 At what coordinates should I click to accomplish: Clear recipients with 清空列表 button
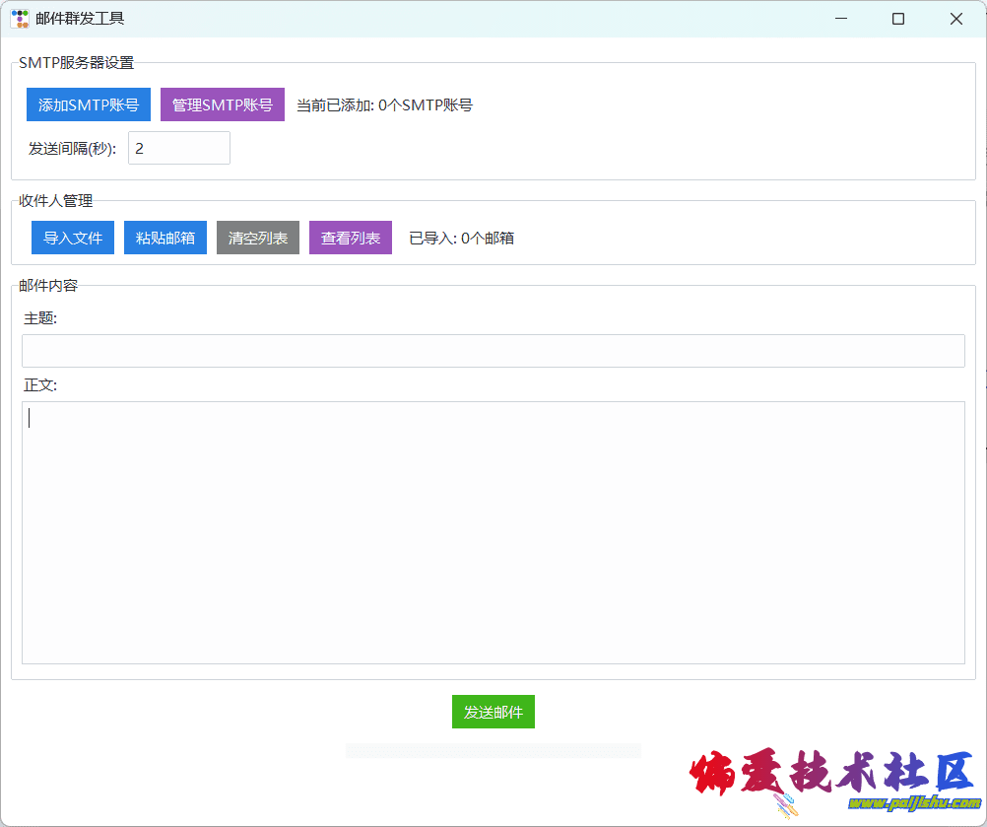[x=257, y=238]
